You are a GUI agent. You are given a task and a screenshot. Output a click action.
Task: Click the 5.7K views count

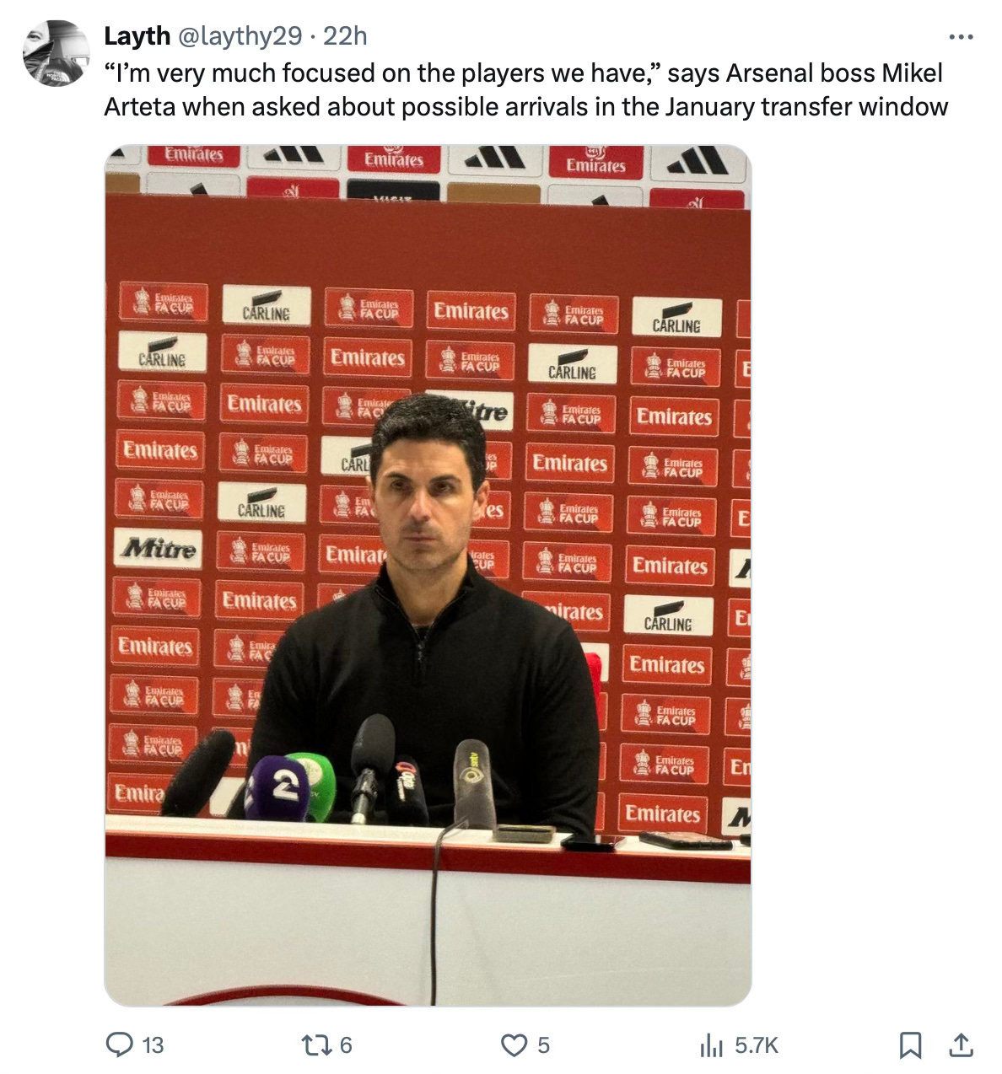click(x=756, y=1046)
